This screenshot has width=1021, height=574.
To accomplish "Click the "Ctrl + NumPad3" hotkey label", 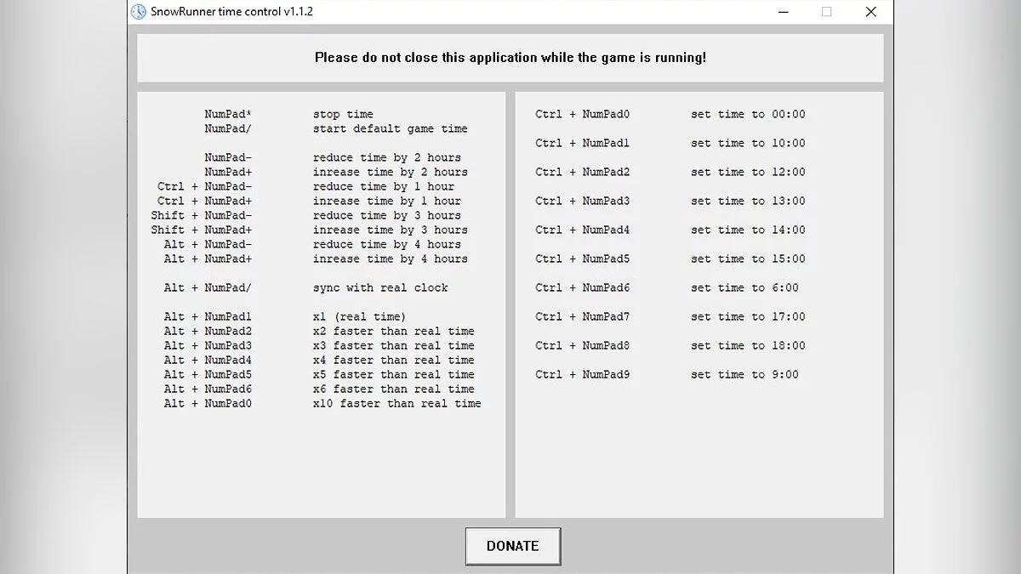I will click(583, 201).
